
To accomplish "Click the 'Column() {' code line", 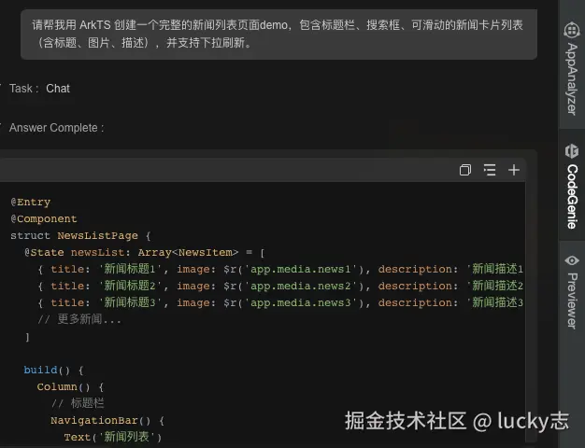I will (70, 387).
